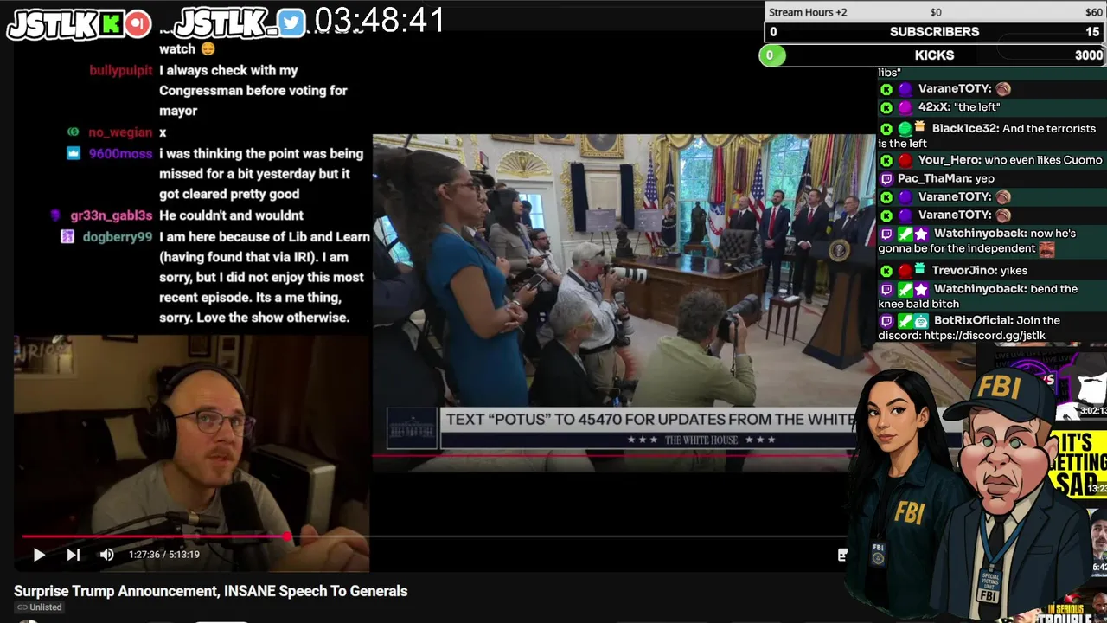Image resolution: width=1107 pixels, height=623 pixels.
Task: Click dogberry99 username in left chat
Action: [118, 237]
